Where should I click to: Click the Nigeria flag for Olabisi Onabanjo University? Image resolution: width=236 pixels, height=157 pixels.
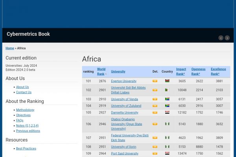point(167,124)
